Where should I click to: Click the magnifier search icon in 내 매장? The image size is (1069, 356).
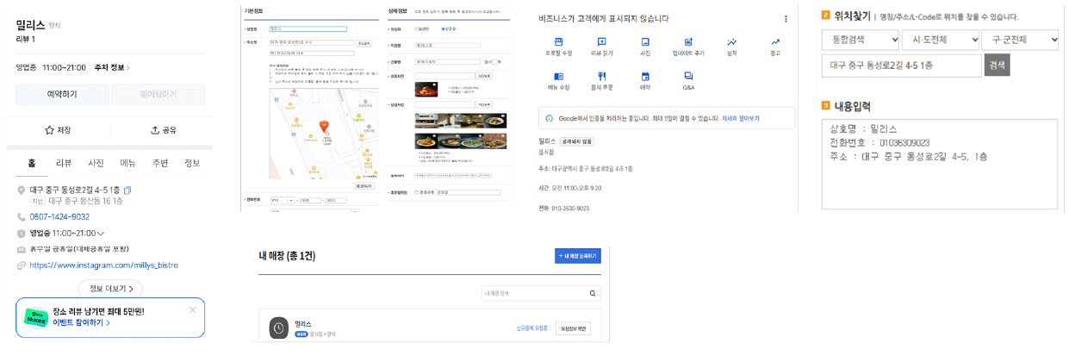click(x=594, y=294)
